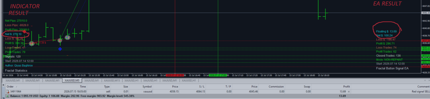Click the 'Author: Qiyas Baghirov' label
The image size is (430, 99).
coord(19,65)
